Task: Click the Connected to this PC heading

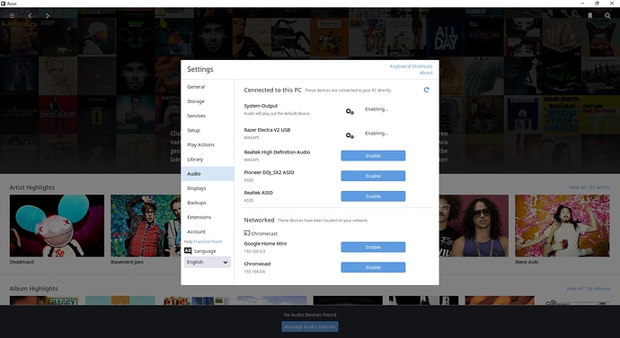Action: click(x=272, y=90)
